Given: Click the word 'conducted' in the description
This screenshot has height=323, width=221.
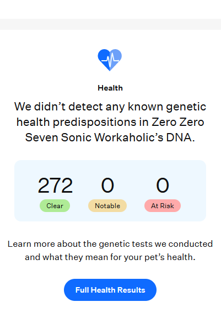Looking at the screenshot, I should click(x=191, y=244).
